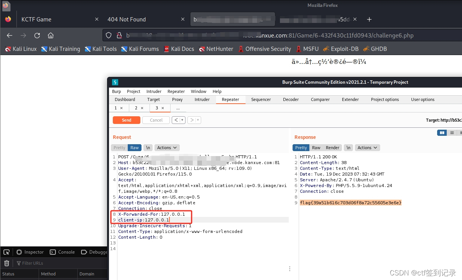This screenshot has height=280, width=462.
Task: Open Burp Project options tab
Action: pos(385,99)
